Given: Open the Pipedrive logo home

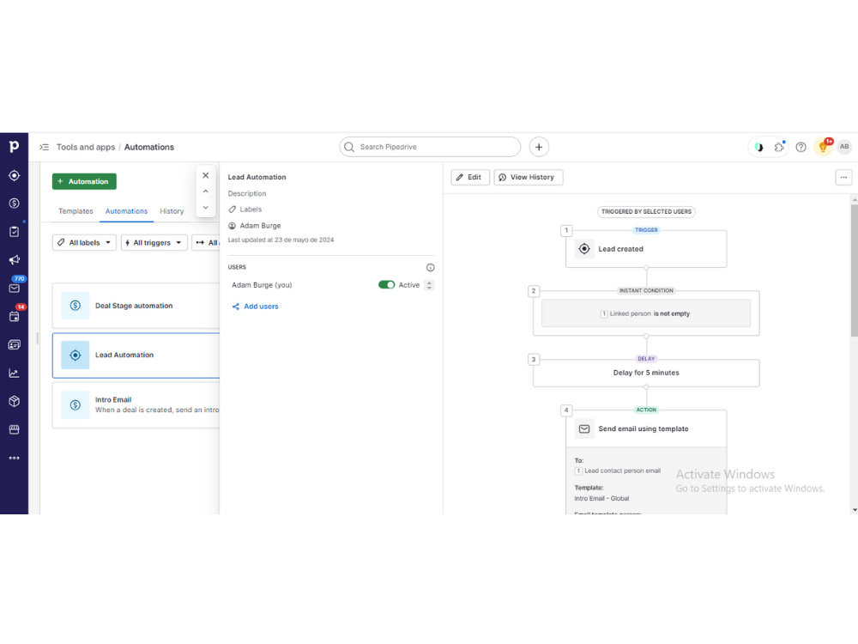Looking at the screenshot, I should (x=15, y=146).
